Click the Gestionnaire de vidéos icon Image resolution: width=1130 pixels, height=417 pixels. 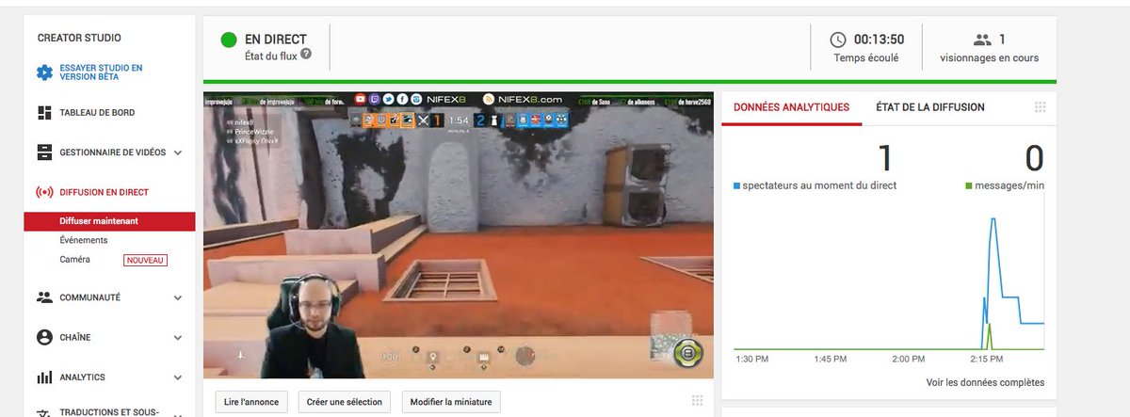pos(44,152)
